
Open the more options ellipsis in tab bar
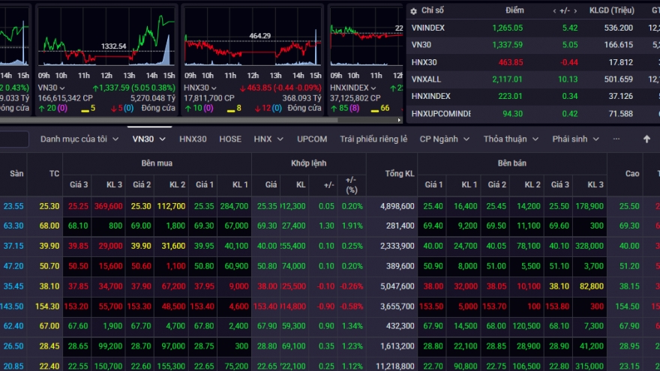click(x=616, y=139)
